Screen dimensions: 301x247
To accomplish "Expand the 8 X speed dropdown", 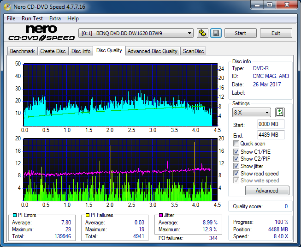I will tap(252, 113).
